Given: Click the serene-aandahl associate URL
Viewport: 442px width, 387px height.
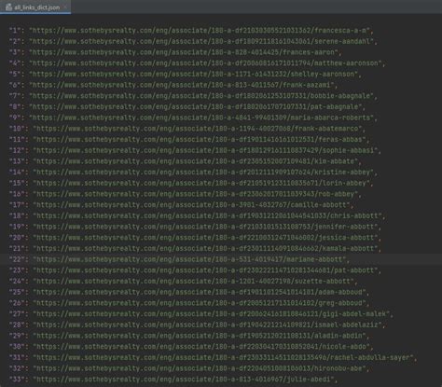Looking at the screenshot, I should 201,41.
